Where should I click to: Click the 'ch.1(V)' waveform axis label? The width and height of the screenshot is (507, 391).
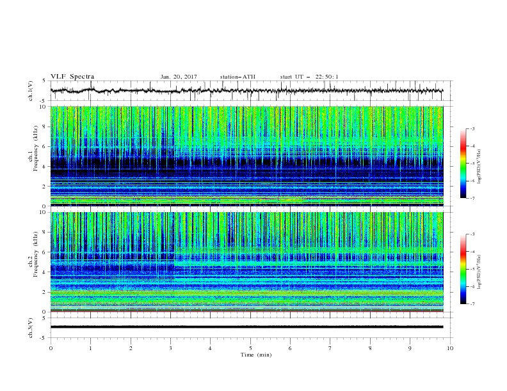pos(31,91)
